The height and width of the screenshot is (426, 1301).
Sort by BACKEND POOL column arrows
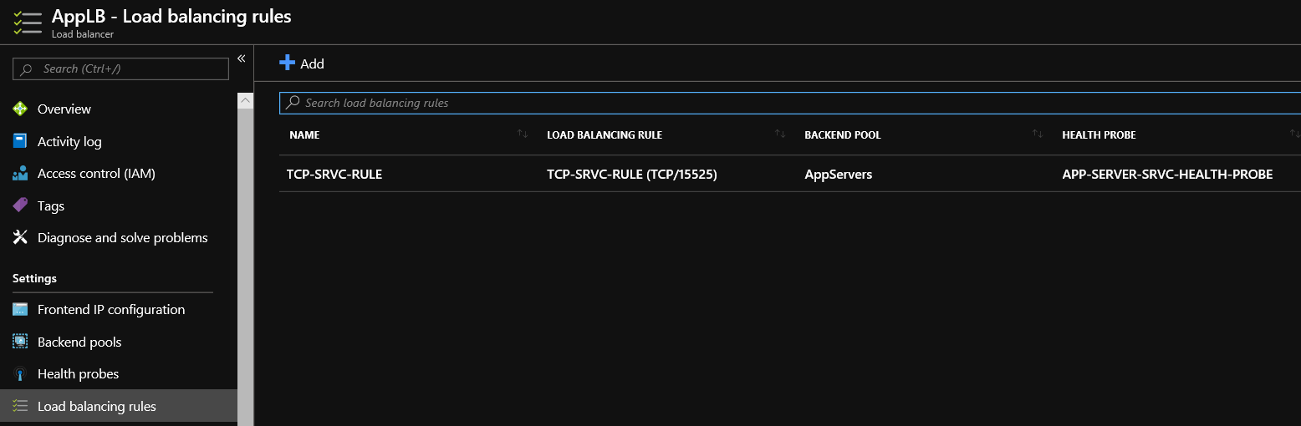(x=1038, y=134)
